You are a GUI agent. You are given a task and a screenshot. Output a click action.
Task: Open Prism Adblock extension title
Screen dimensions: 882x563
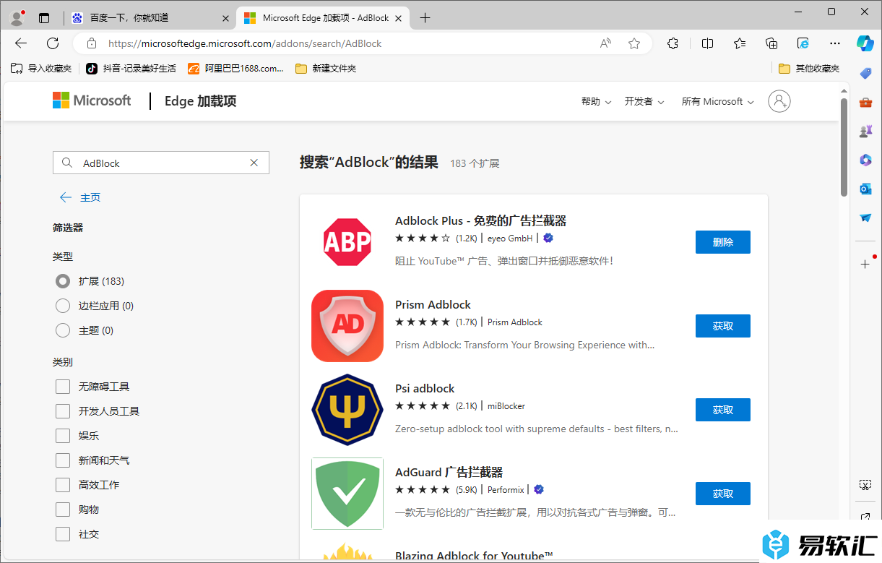(433, 304)
